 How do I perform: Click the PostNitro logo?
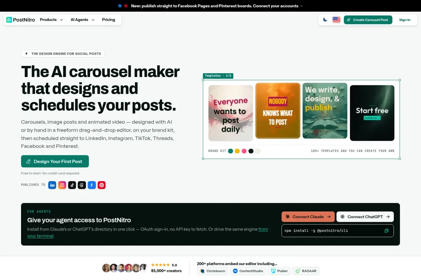tap(21, 20)
